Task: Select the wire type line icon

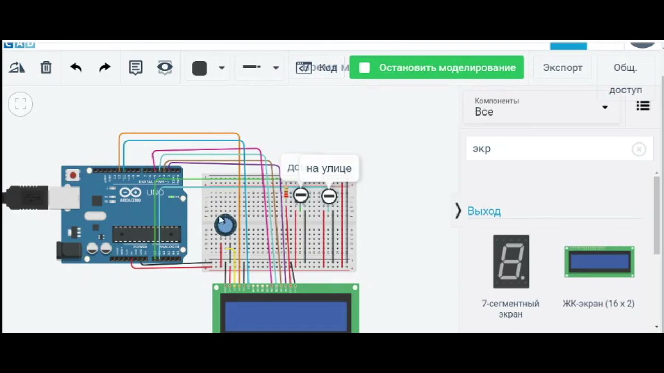Action: (x=252, y=67)
